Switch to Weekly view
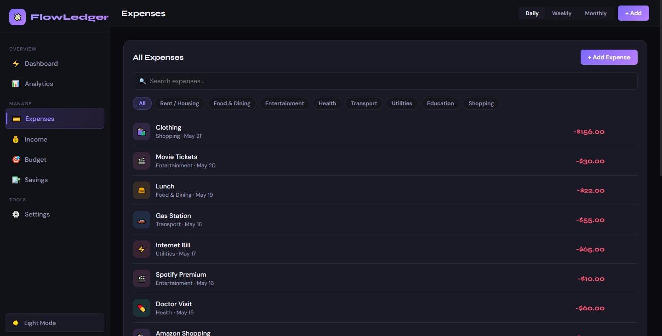Viewport: 662px width, 336px height. coord(561,13)
